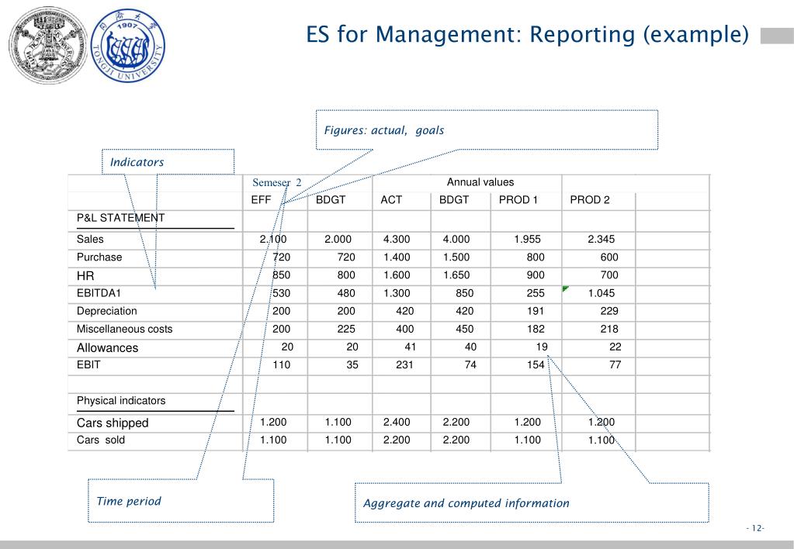Click the HR ACT value 1.600
This screenshot has height=549, width=794.
(x=397, y=275)
